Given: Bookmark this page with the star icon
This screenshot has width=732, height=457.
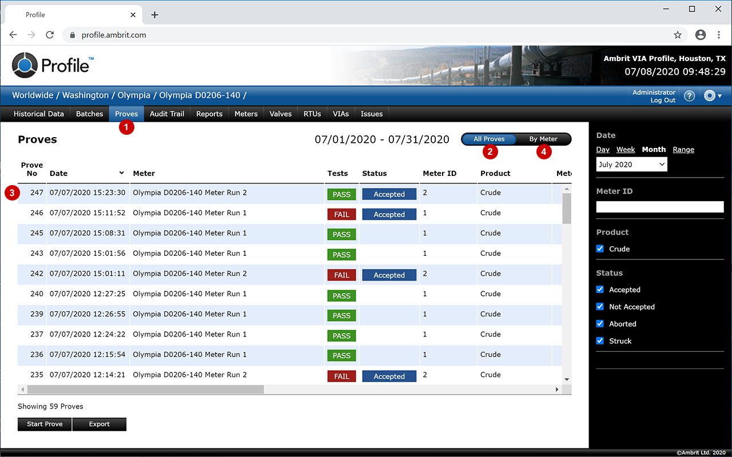Looking at the screenshot, I should 678,35.
